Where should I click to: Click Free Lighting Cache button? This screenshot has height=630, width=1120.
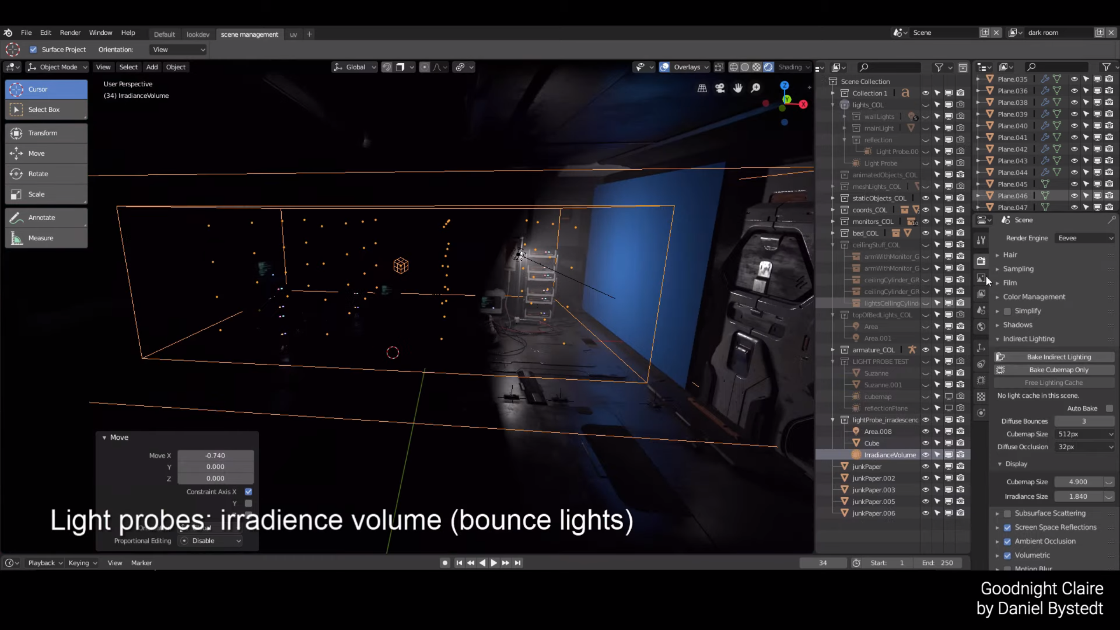pos(1055,383)
